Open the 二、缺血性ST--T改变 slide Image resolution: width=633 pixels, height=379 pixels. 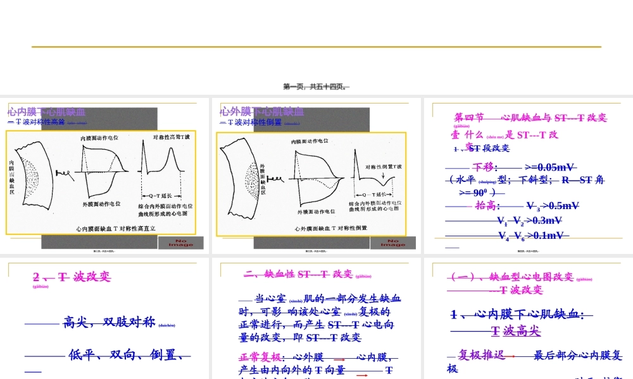point(316,316)
